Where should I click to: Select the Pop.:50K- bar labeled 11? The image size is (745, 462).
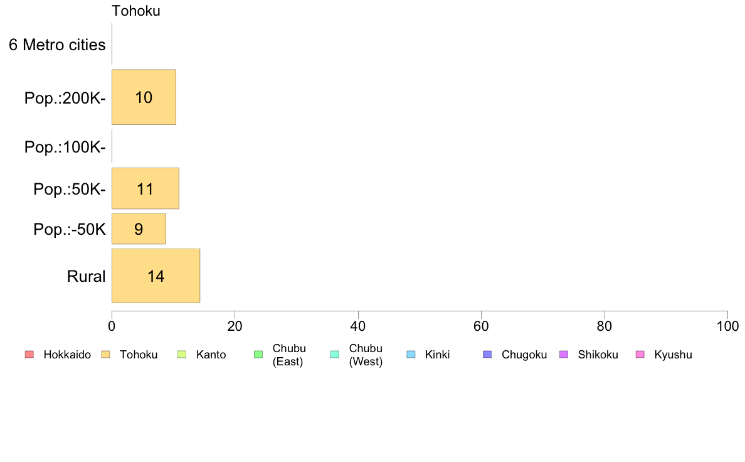[x=145, y=188]
